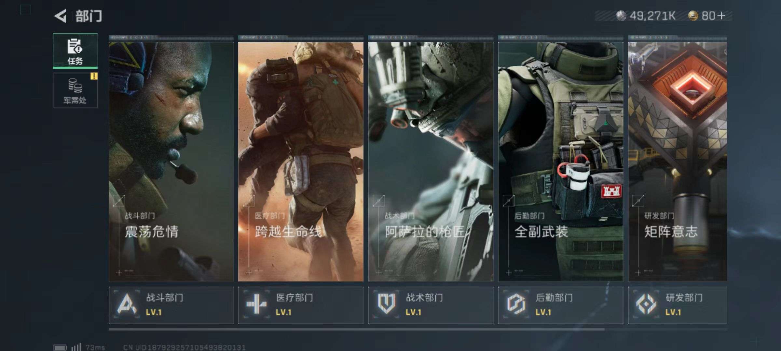Switch to the 军需处 tab
Viewport: 781px width, 351px height.
point(75,90)
